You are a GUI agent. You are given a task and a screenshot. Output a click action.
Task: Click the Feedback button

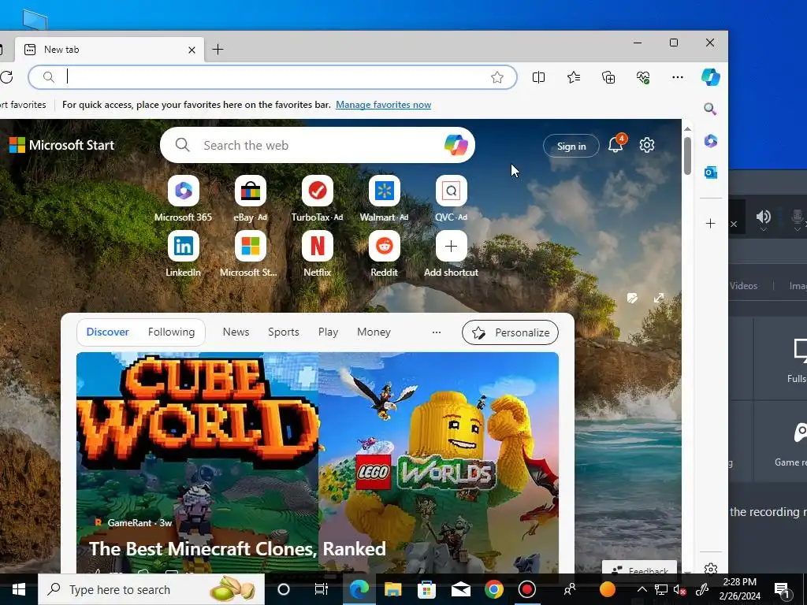639,568
